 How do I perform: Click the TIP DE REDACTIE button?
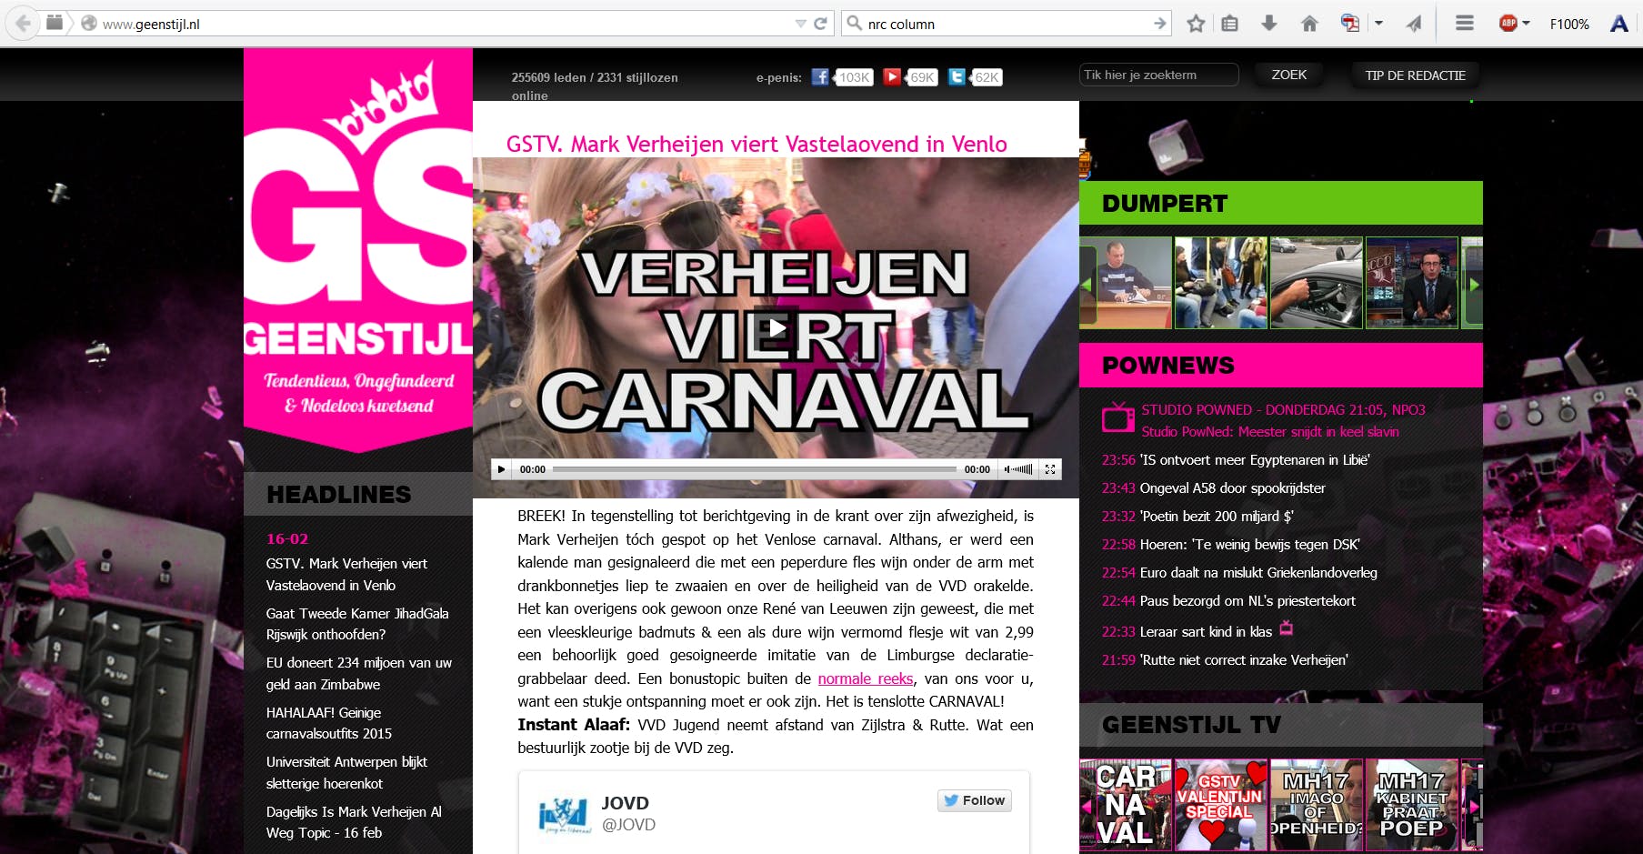1415,75
